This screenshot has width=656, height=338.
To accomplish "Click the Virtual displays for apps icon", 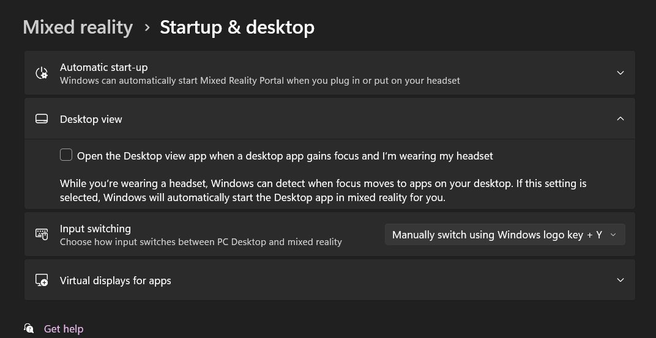I will (x=42, y=280).
